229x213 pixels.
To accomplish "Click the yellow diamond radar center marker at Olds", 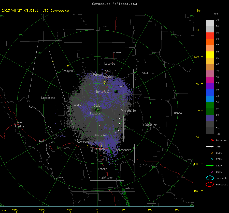I will coord(97,110).
